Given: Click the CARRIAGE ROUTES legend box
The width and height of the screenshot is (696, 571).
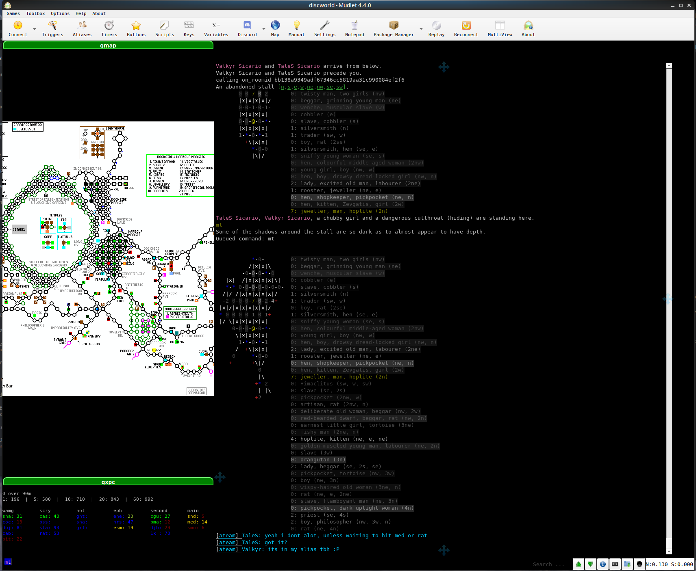Looking at the screenshot, I should [28, 127].
